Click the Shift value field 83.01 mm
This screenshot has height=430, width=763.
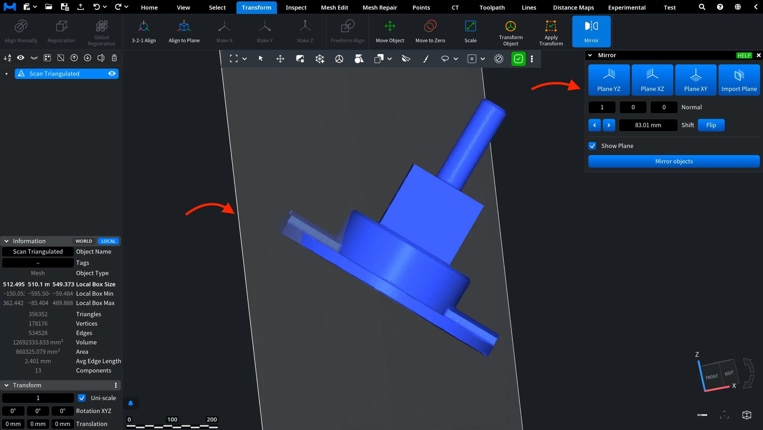[x=648, y=125]
